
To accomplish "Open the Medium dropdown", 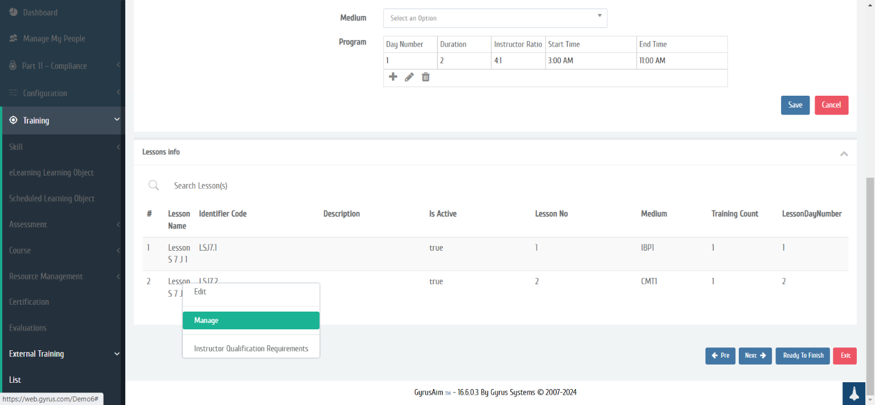I will point(494,18).
